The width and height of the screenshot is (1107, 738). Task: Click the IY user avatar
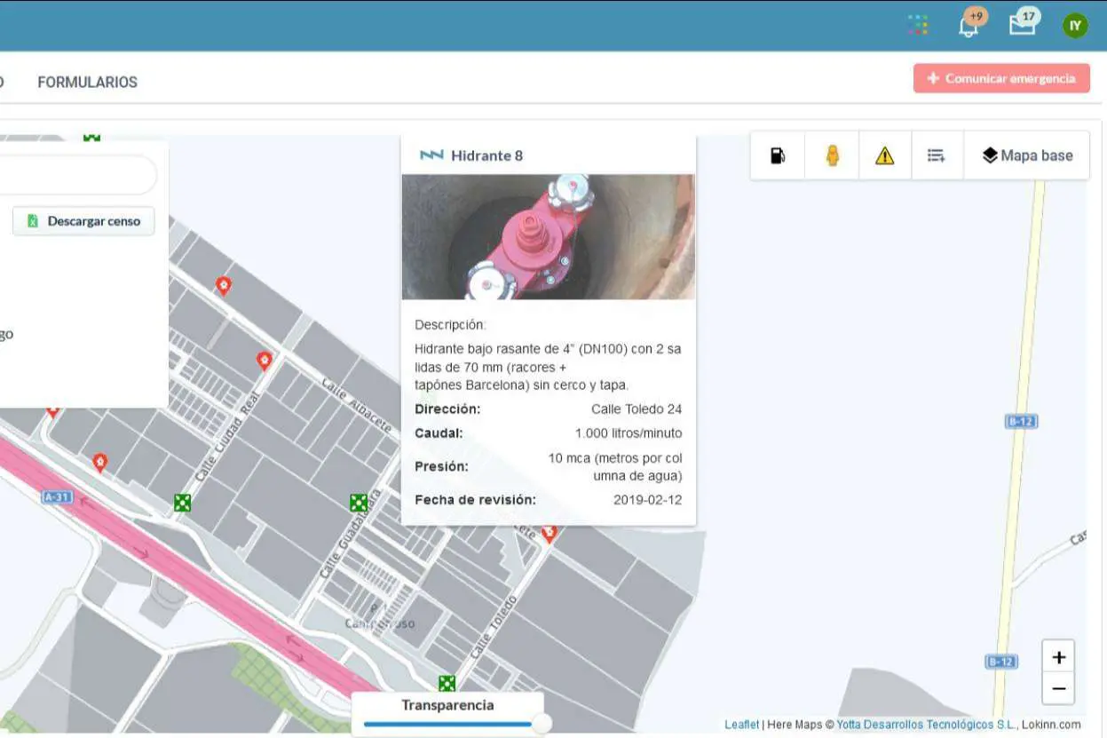click(1075, 25)
